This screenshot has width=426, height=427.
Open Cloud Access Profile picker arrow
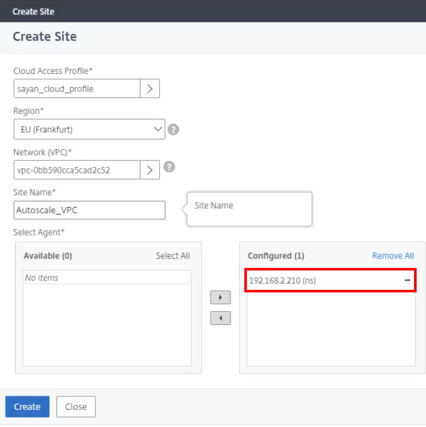150,89
